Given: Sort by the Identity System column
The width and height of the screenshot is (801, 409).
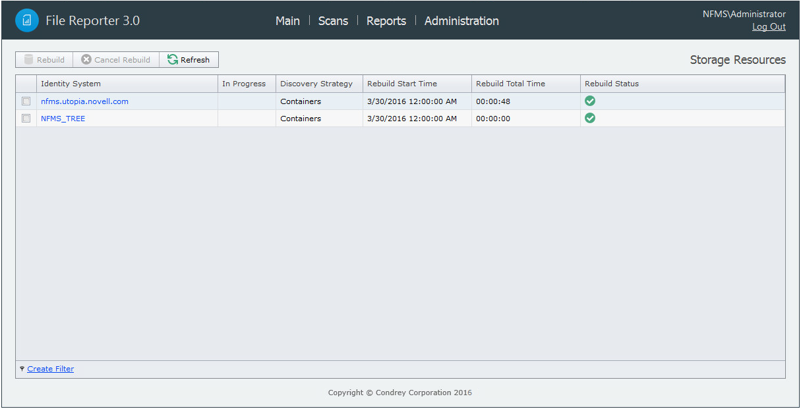Looking at the screenshot, I should click(x=71, y=84).
